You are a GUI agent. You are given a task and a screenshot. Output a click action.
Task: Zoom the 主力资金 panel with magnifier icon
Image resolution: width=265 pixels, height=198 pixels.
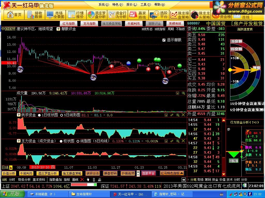tap(178, 141)
